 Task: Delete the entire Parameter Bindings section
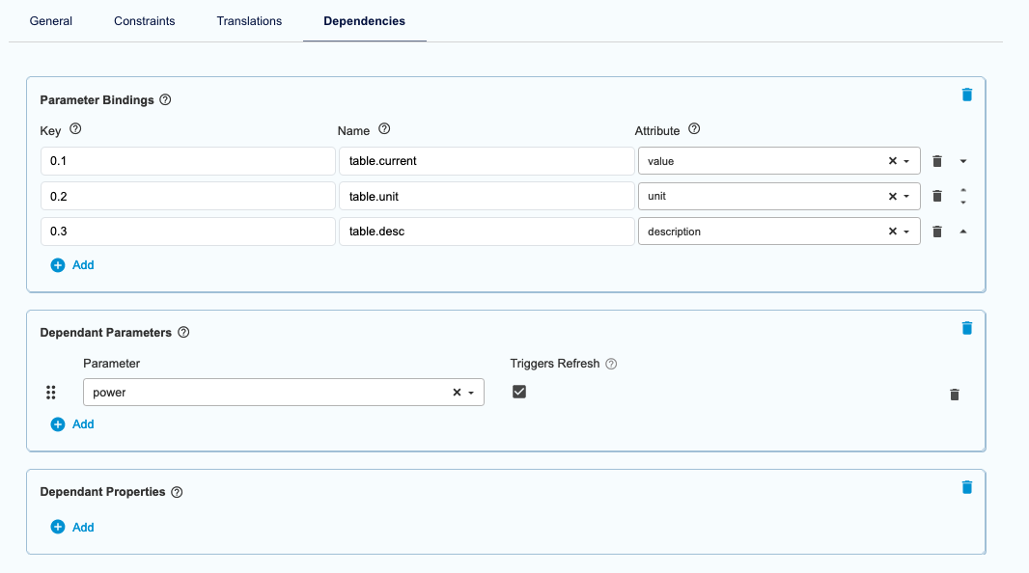(966, 94)
